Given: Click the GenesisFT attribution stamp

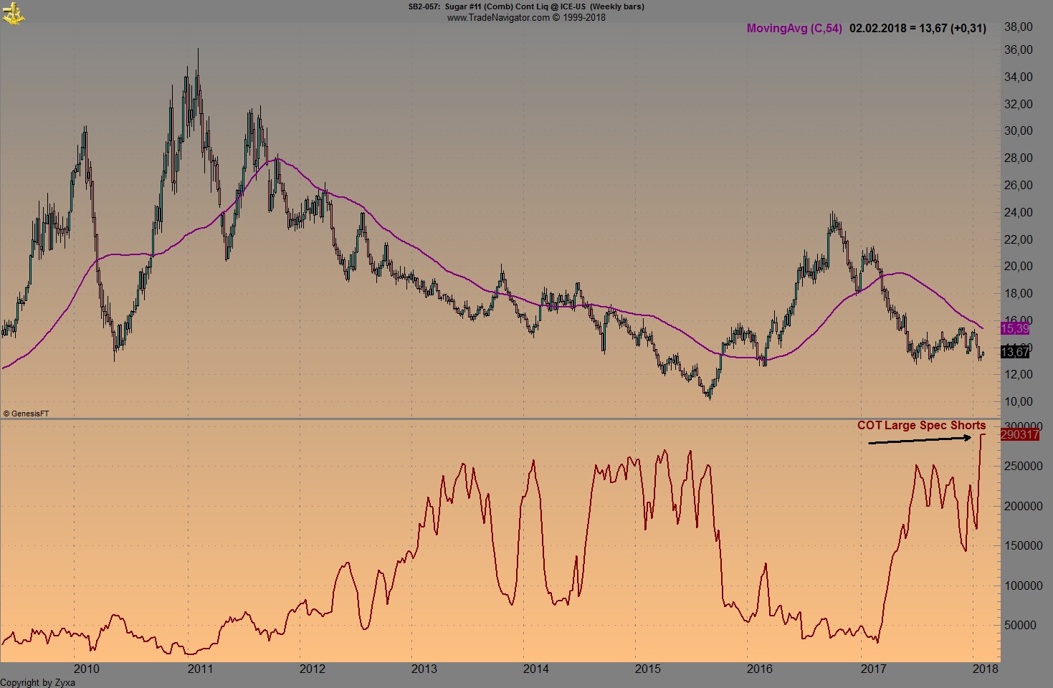Looking at the screenshot, I should (28, 413).
